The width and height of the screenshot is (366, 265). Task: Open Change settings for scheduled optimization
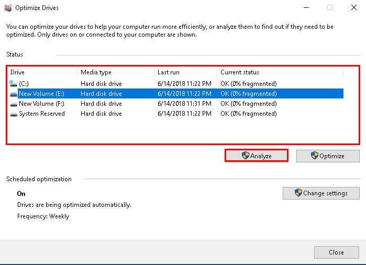(x=321, y=193)
